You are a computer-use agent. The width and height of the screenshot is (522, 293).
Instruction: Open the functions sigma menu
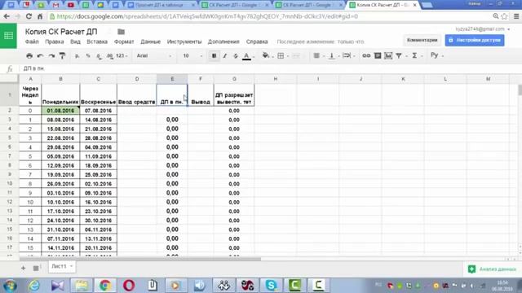(x=414, y=56)
